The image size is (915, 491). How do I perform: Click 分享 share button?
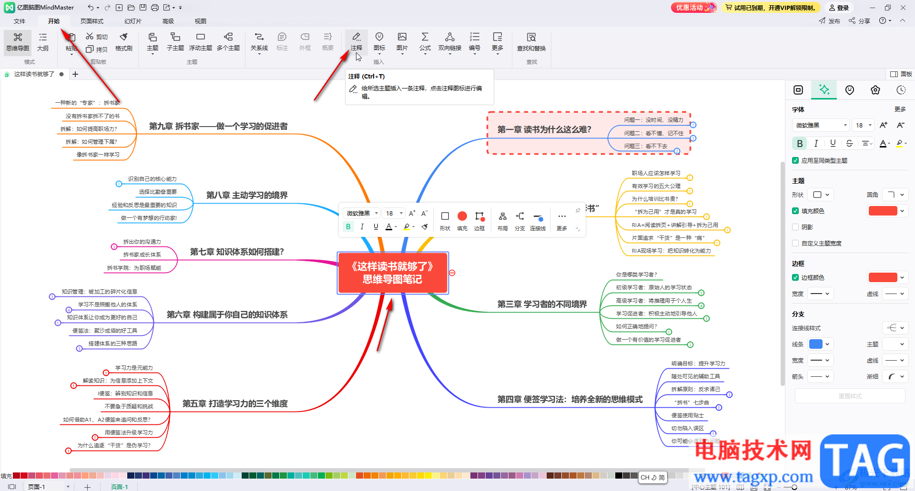click(860, 21)
